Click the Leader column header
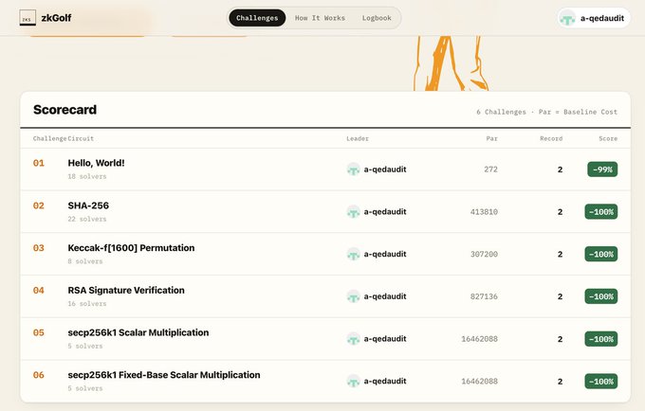Image resolution: width=645 pixels, height=411 pixels. pyautogui.click(x=358, y=139)
